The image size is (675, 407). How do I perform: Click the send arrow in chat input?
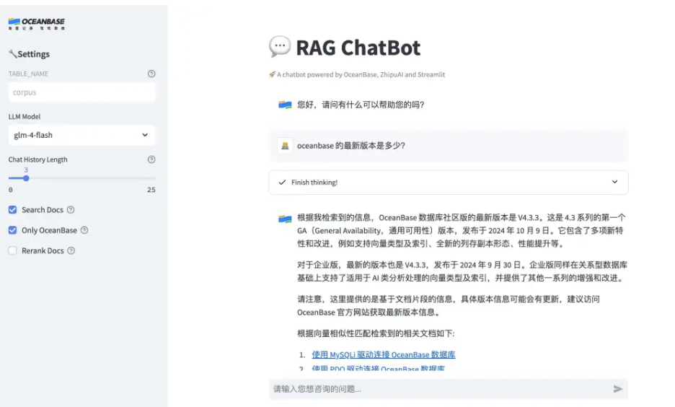coord(618,389)
